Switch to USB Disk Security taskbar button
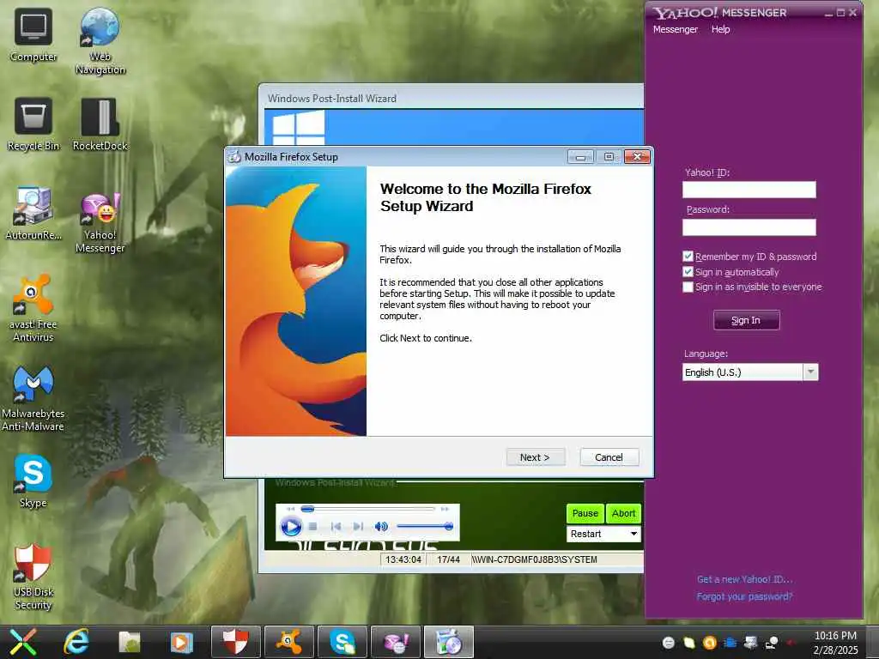Screen dimensions: 879x659 [x=235, y=642]
